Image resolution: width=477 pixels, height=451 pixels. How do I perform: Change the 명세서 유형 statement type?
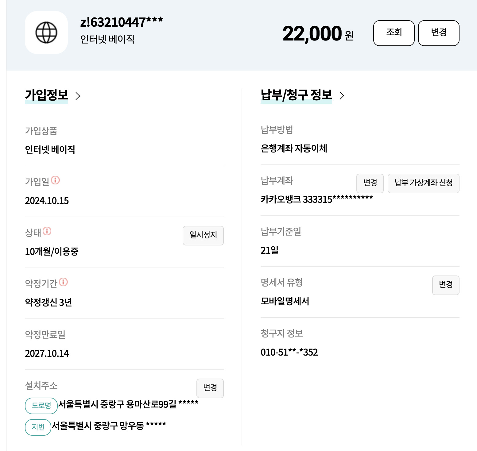click(446, 285)
